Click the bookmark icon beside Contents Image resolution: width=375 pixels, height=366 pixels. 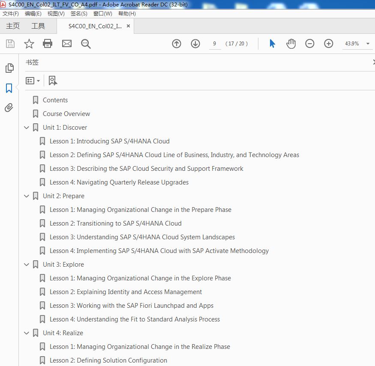coord(36,100)
